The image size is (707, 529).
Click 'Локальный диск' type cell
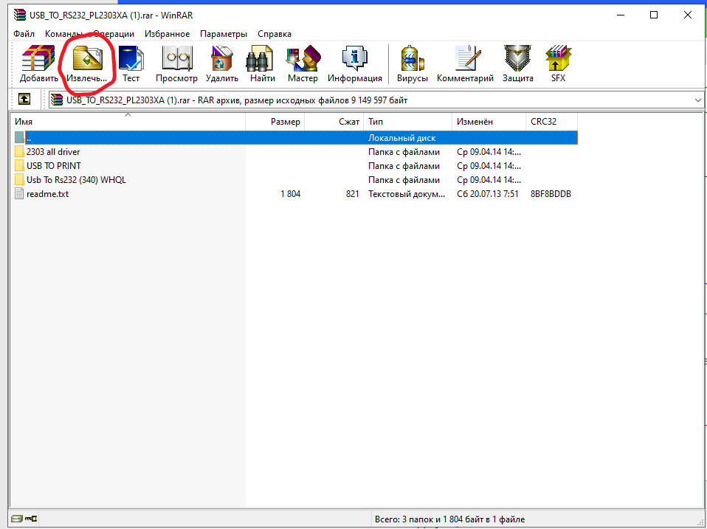[401, 138]
